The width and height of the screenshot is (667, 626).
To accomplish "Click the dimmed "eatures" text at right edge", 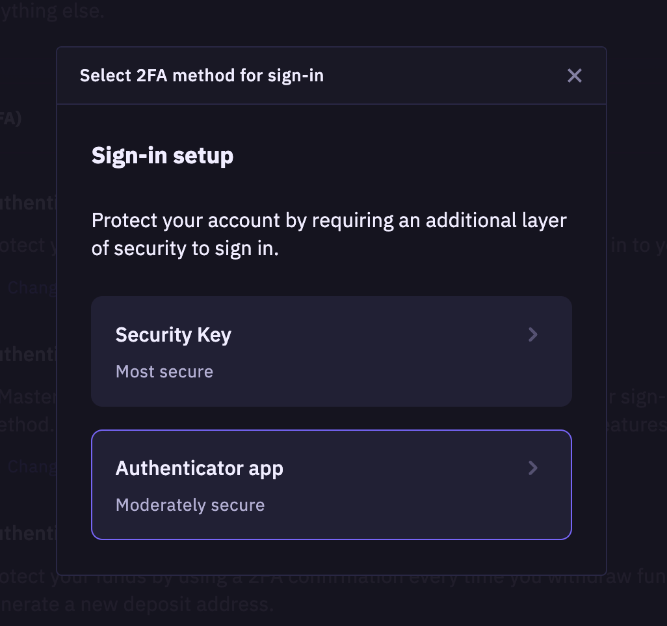I will 635,425.
